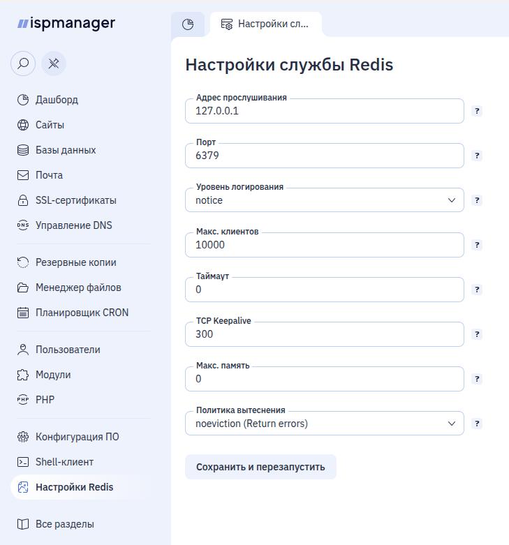Viewport: 509px width, 545px height.
Task: Open Дашборд in the sidebar
Action: coord(47,100)
